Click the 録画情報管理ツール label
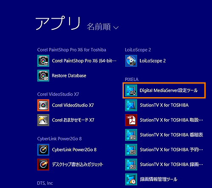This screenshot has width=212, height=188. (159, 179)
